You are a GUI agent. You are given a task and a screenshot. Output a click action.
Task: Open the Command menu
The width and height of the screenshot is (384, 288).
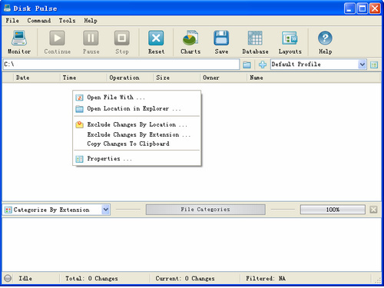(39, 21)
